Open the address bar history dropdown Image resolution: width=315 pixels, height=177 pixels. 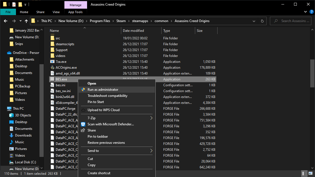click(x=254, y=21)
